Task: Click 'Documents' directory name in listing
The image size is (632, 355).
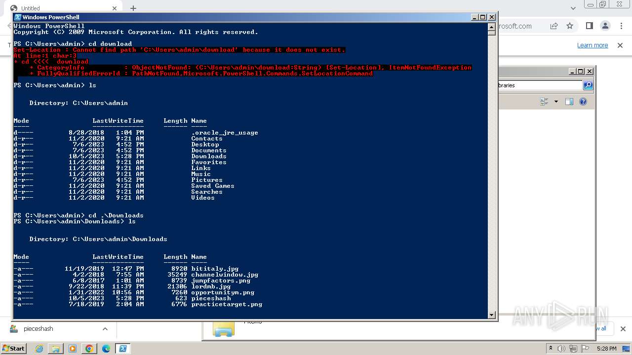Action: click(x=209, y=150)
